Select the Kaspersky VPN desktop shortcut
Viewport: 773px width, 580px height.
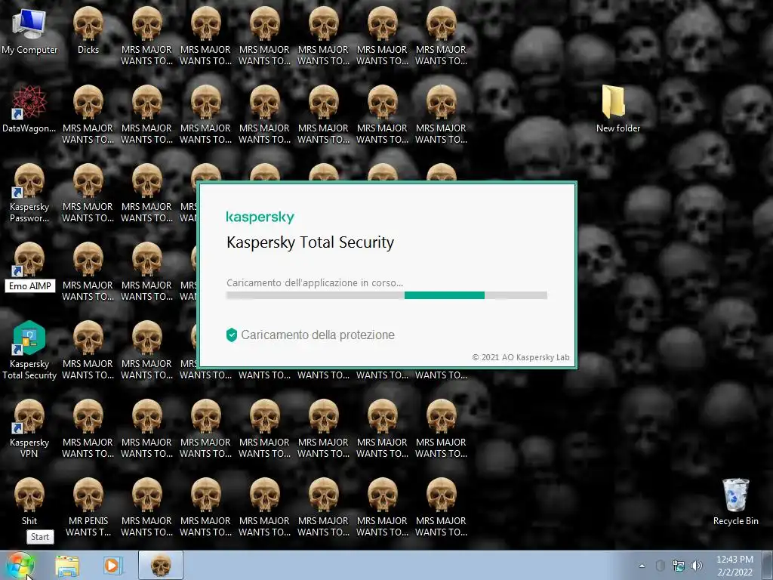(29, 428)
